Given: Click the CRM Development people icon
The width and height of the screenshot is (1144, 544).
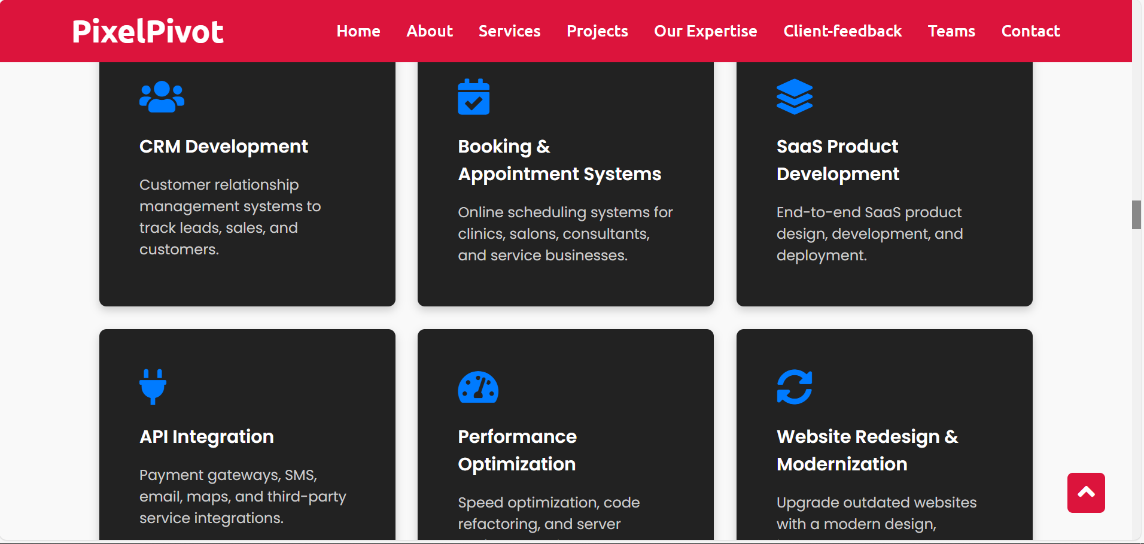Looking at the screenshot, I should click(x=162, y=97).
